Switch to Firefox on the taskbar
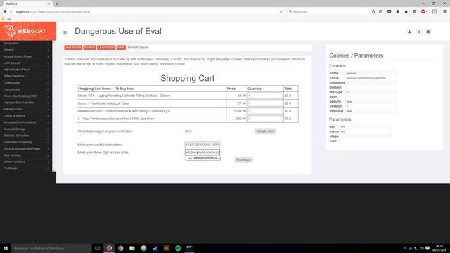Viewport: 450px width, 253px height. click(109, 248)
